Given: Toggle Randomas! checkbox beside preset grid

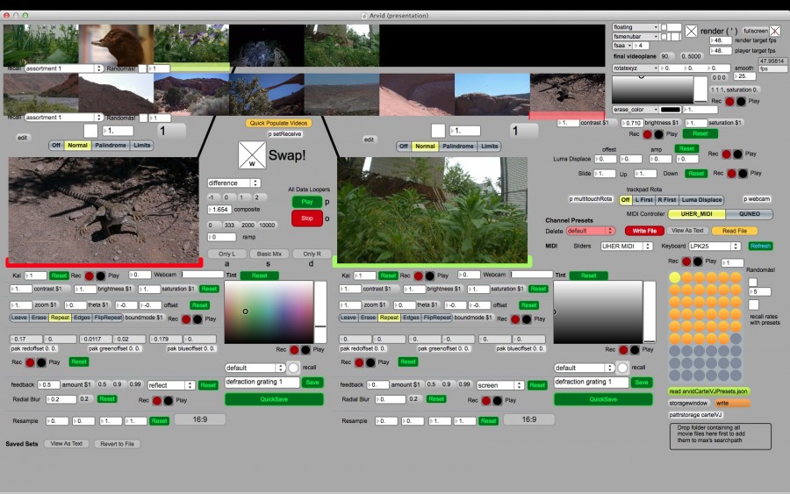Looking at the screenshot, I should (753, 282).
